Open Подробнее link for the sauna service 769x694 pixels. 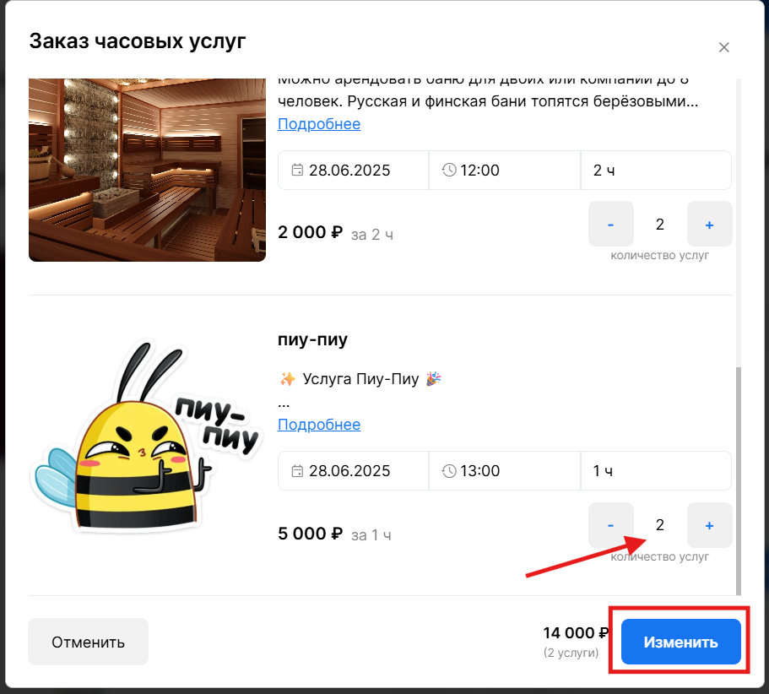pos(319,124)
